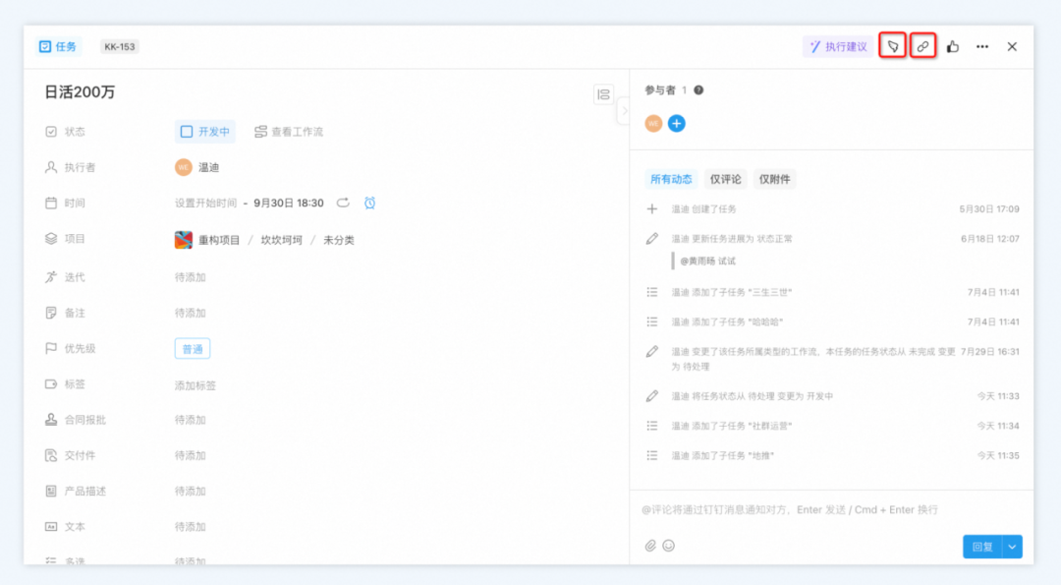Switch to 仅评论 tab

pos(725,179)
